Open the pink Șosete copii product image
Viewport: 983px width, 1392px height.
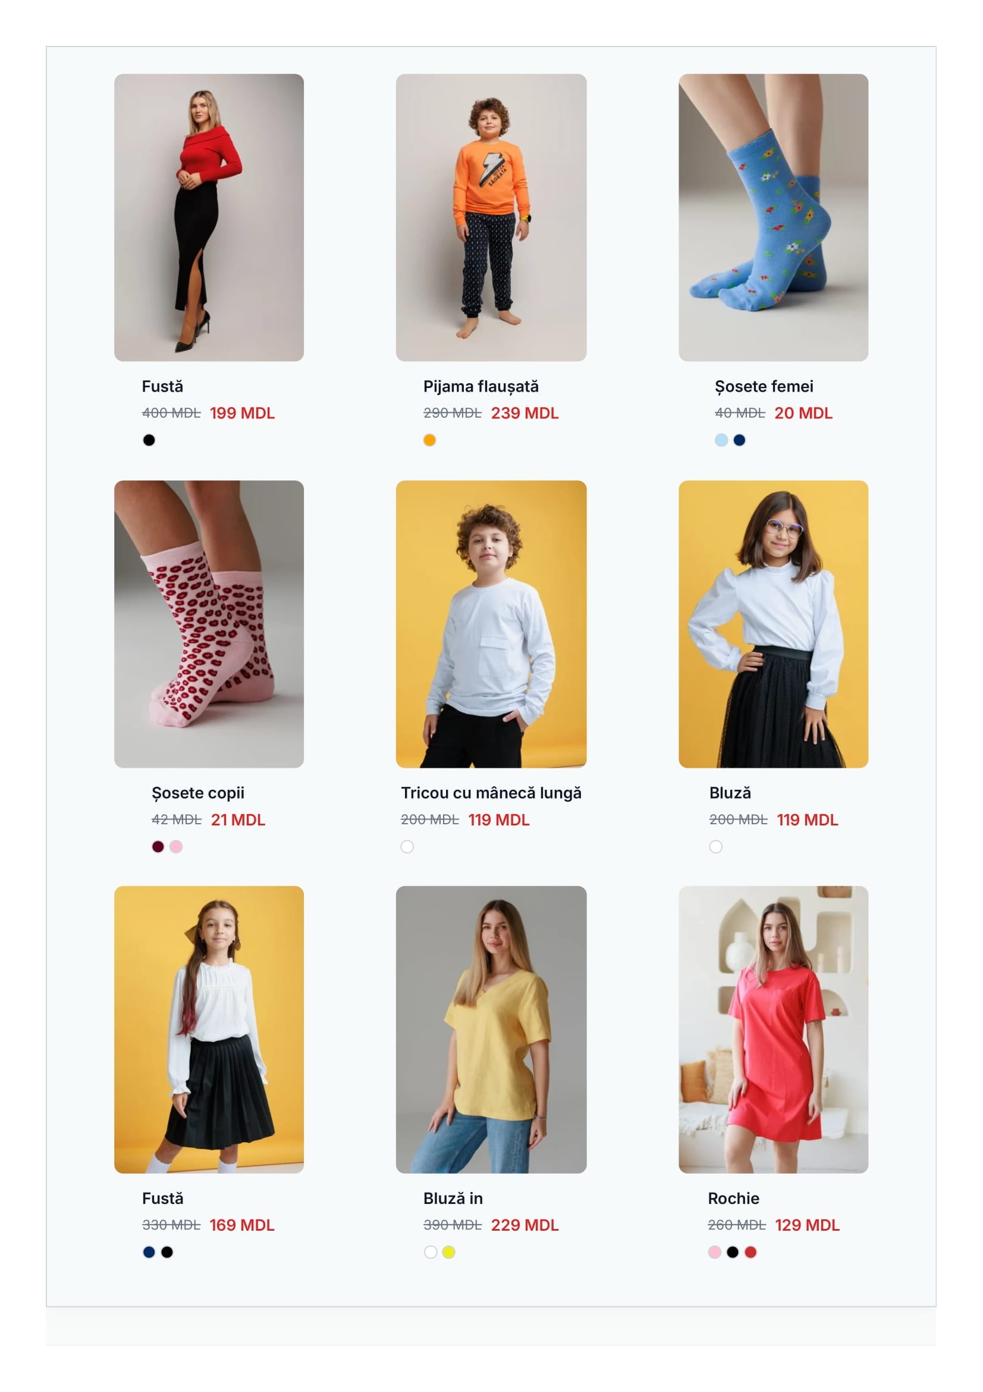coord(209,624)
